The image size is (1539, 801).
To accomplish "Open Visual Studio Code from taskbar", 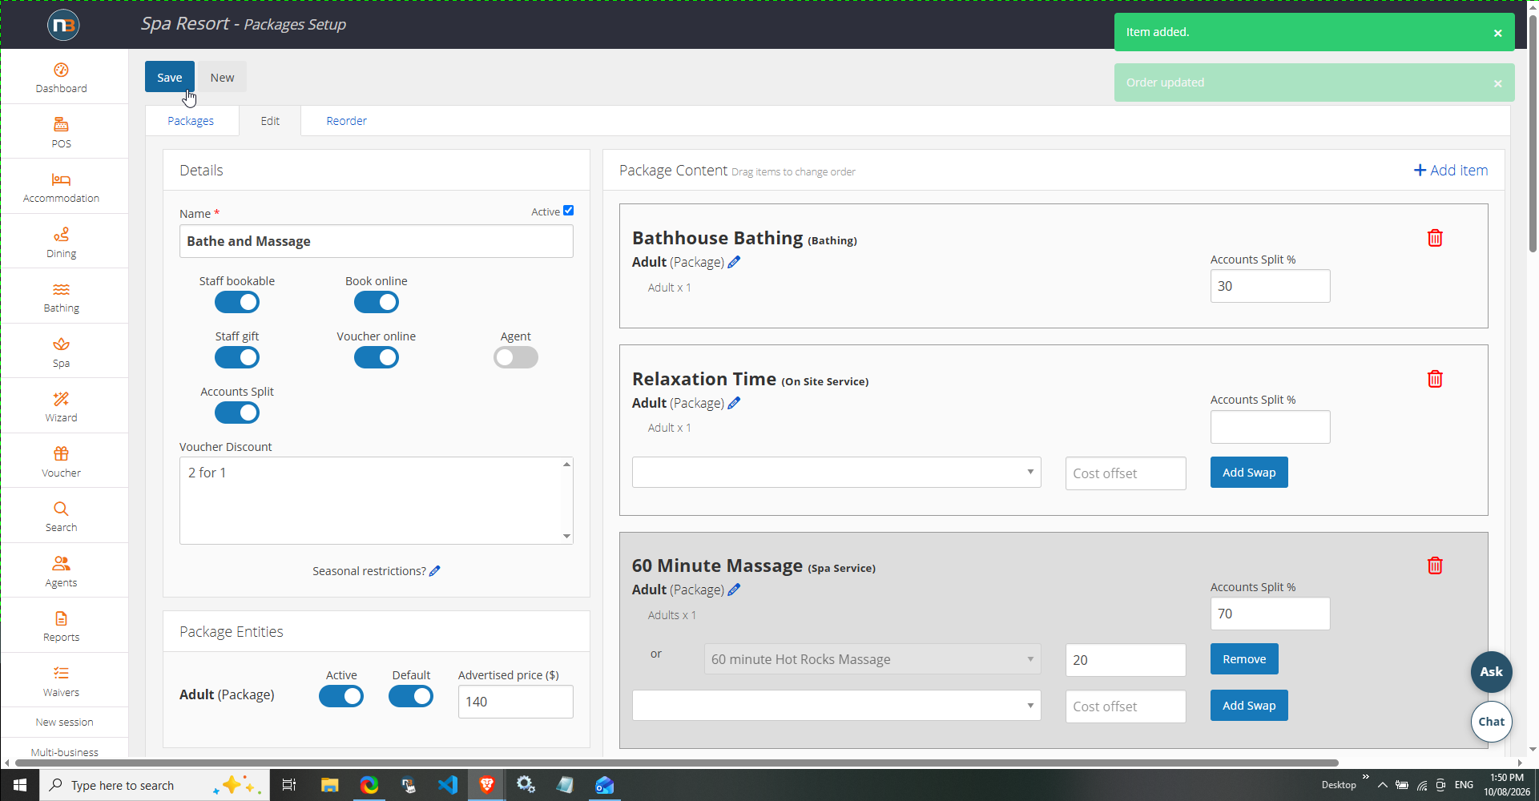I will click(447, 785).
